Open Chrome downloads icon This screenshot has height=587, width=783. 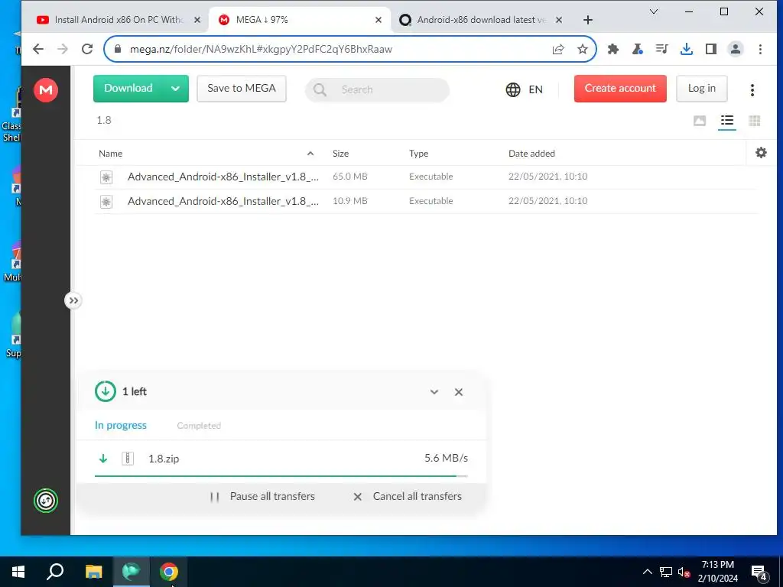pyautogui.click(x=687, y=49)
